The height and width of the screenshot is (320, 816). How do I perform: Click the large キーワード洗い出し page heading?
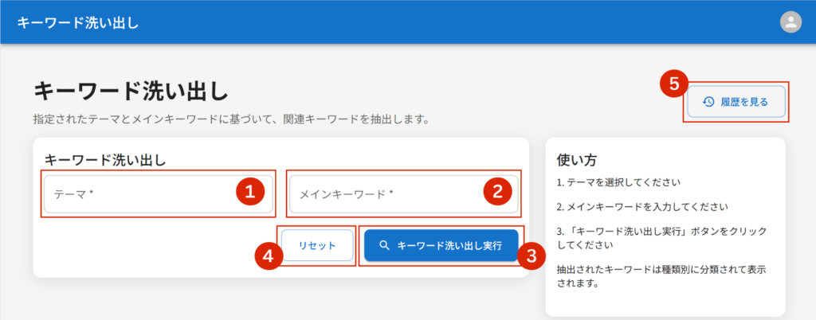pyautogui.click(x=131, y=91)
